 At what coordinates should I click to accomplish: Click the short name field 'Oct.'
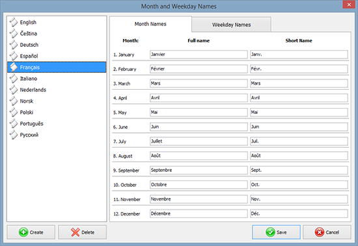point(299,185)
